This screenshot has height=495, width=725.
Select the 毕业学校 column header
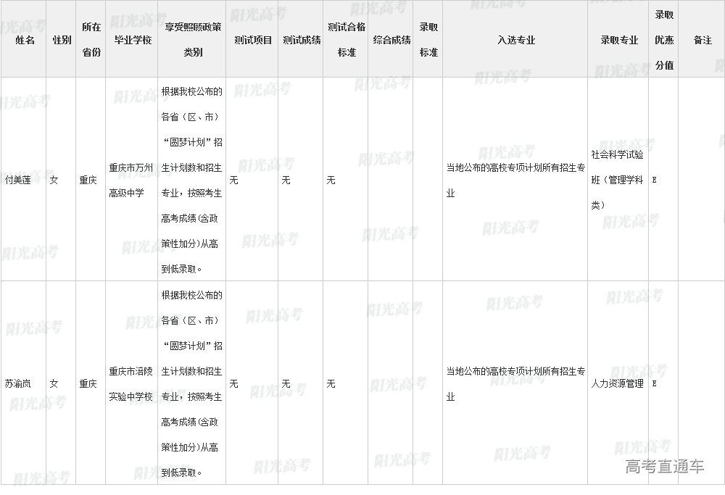coord(133,41)
